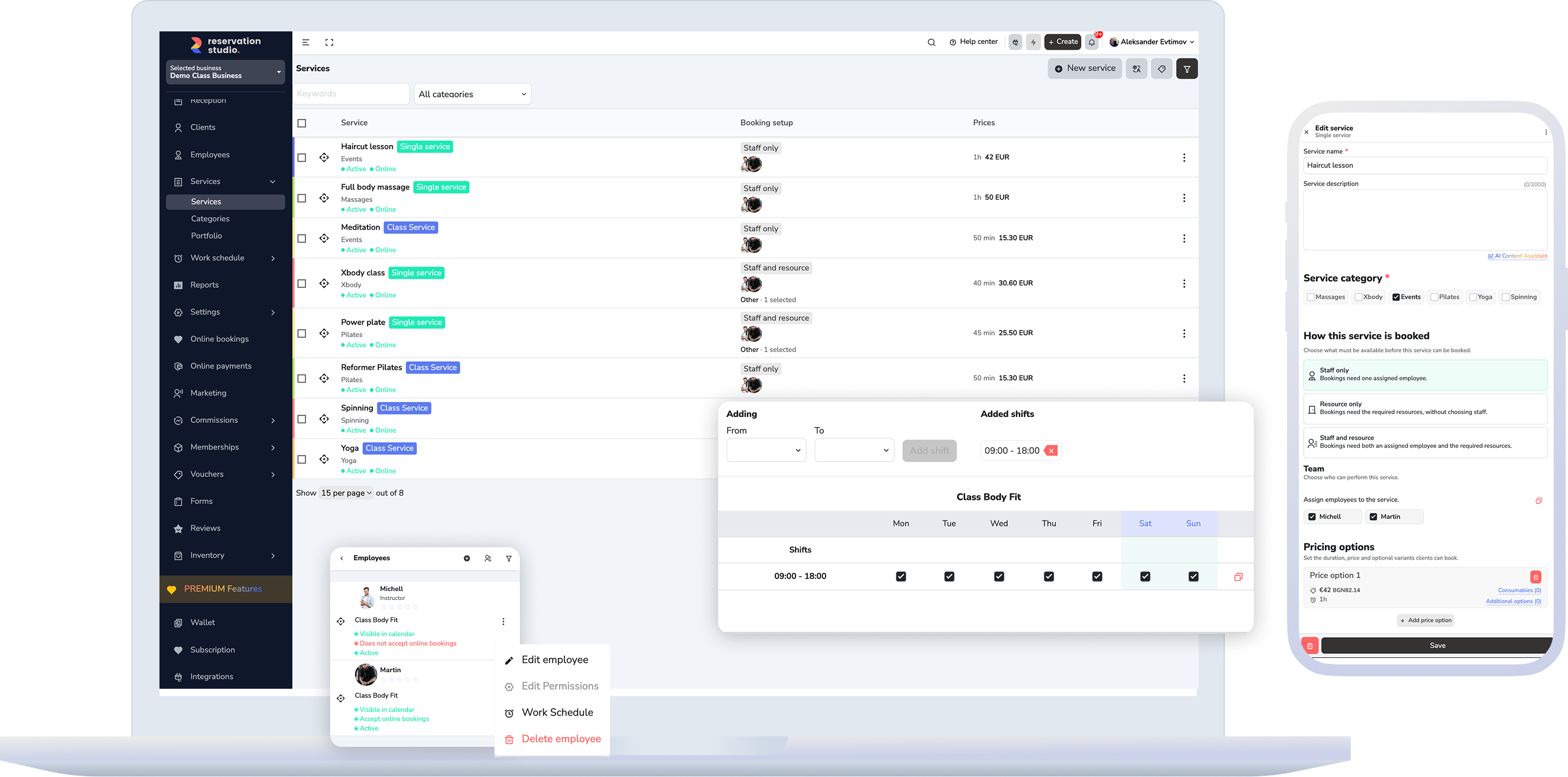Delete Price option 1 with trash icon

coord(1536,576)
